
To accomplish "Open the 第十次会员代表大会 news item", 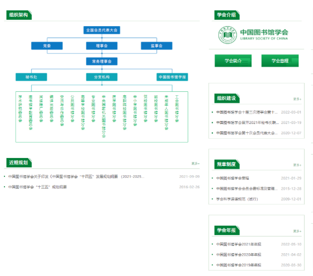I will tap(247, 133).
